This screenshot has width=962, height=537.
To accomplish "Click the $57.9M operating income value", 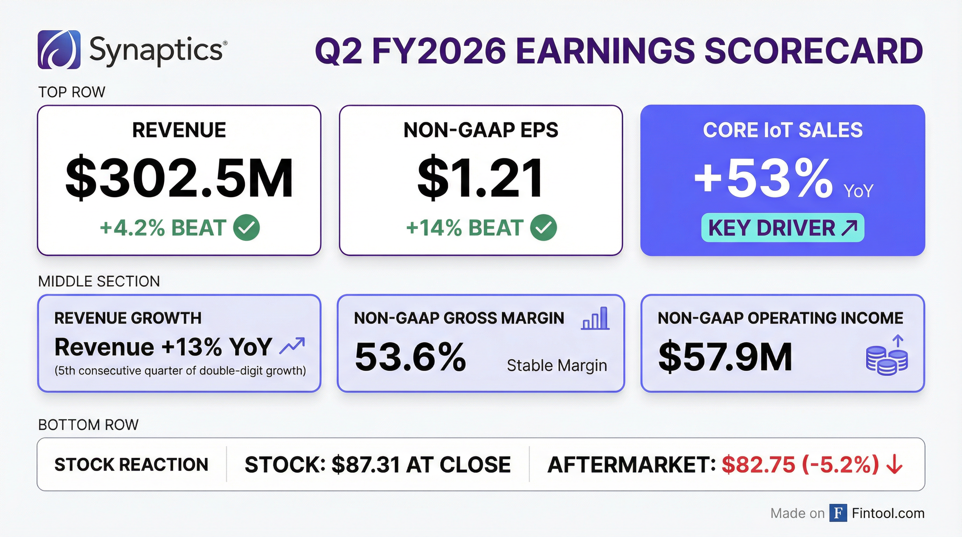I will coord(725,357).
